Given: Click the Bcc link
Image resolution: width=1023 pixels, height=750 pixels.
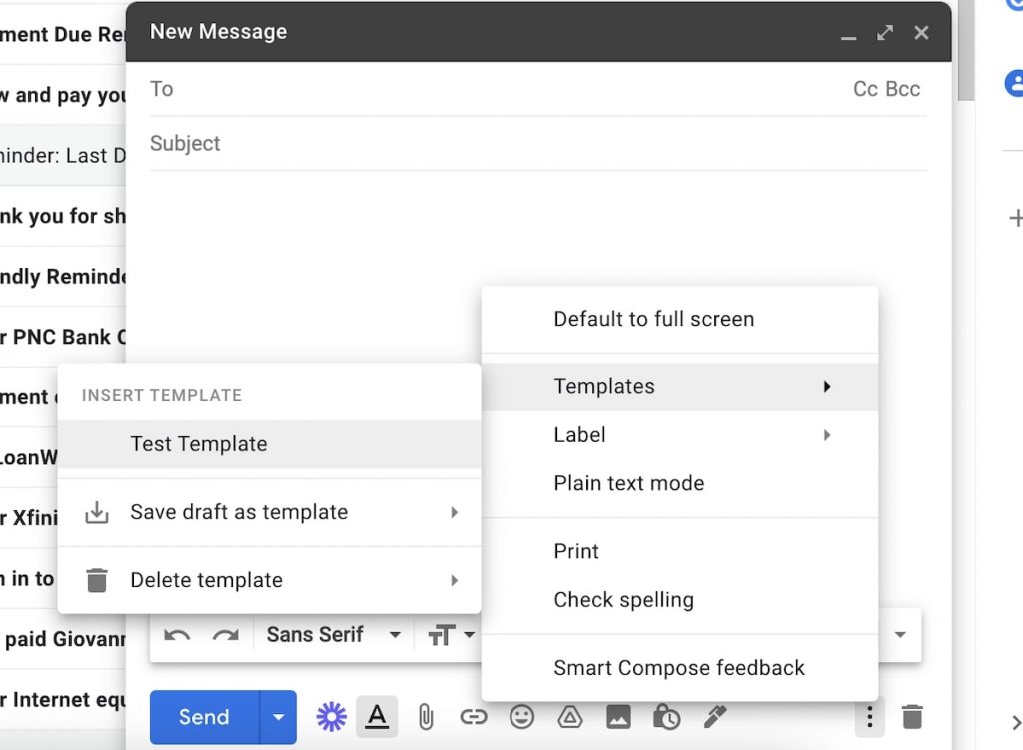Looking at the screenshot, I should tap(903, 89).
